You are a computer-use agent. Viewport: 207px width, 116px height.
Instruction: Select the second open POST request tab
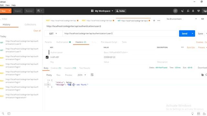98,21
